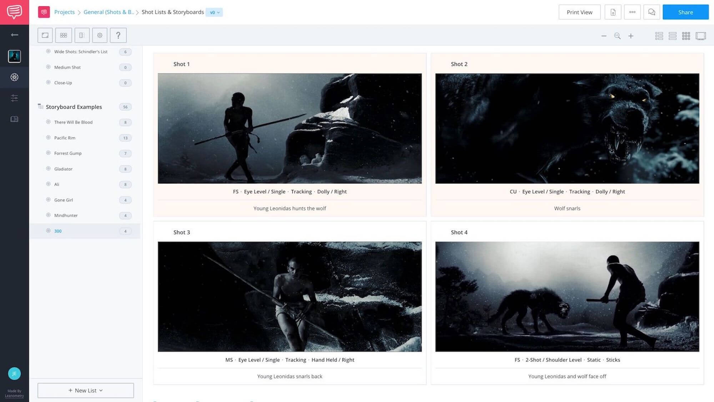Zoom in with the plus icon

(631, 36)
